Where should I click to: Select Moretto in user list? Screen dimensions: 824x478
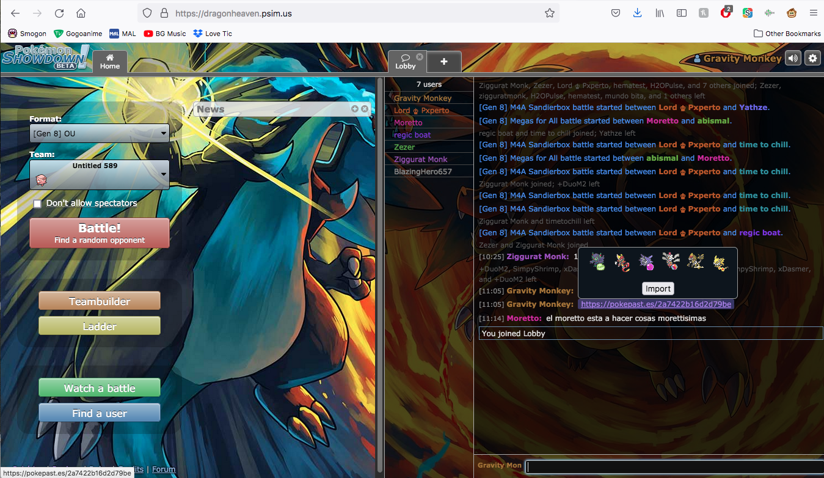coord(429,123)
